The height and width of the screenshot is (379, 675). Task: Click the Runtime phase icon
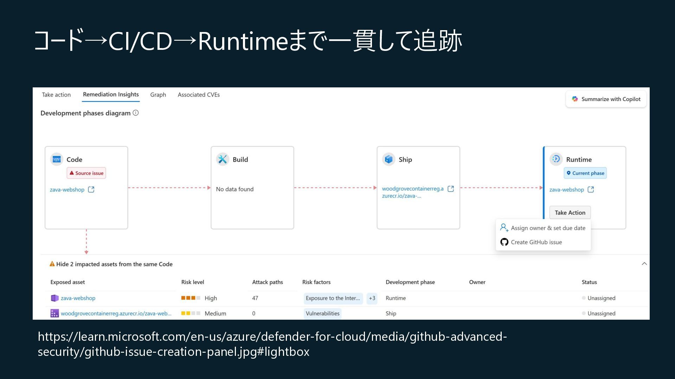point(556,159)
